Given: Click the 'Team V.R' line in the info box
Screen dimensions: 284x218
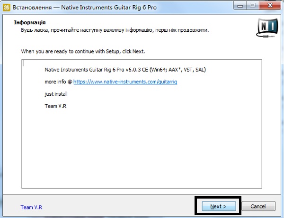Looking at the screenshot, I should [x=55, y=106].
